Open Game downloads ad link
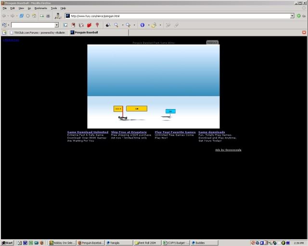This screenshot has width=308, height=246. tap(212, 132)
